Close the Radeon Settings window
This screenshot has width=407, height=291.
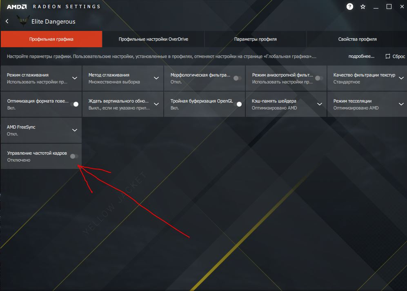tap(402, 7)
